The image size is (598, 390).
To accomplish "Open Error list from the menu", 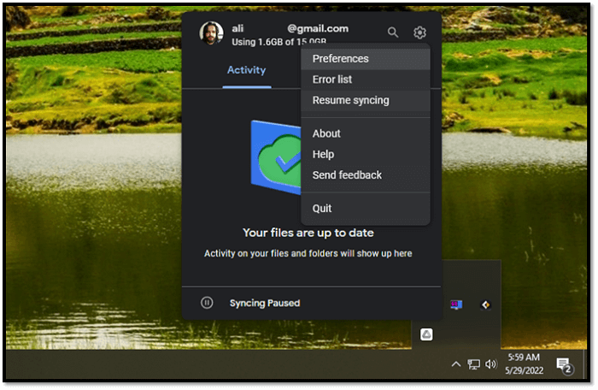I will click(332, 80).
